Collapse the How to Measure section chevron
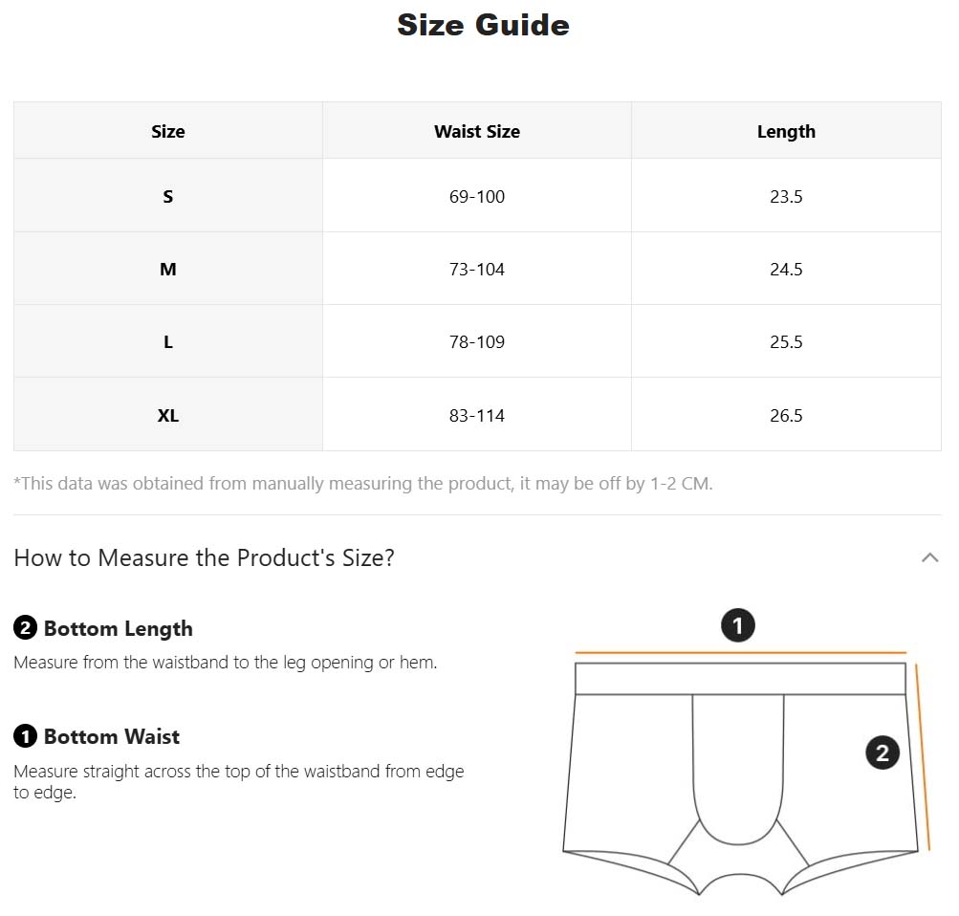Viewport: 959px width, 916px height. coord(929,557)
